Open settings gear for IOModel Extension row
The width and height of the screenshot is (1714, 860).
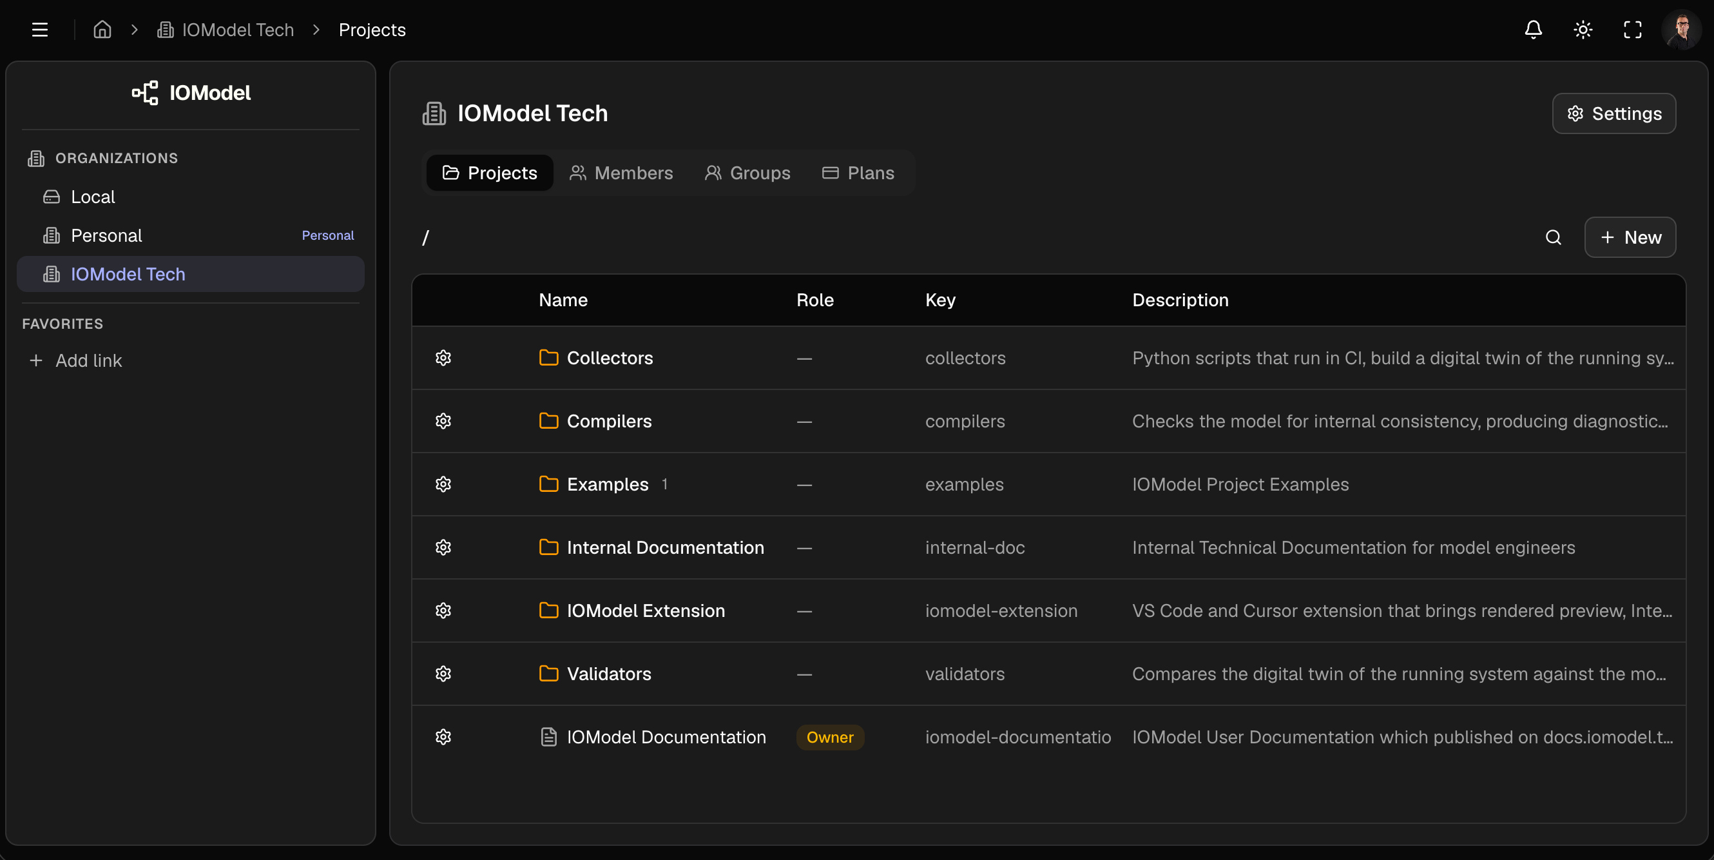coord(443,611)
